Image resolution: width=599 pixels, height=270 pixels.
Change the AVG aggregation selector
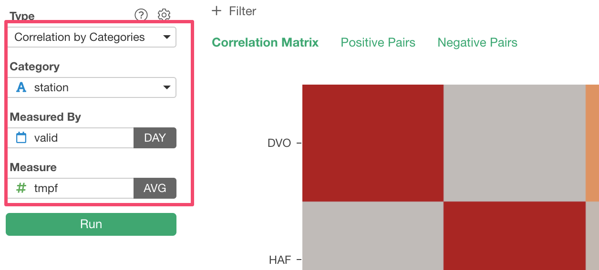tap(155, 188)
